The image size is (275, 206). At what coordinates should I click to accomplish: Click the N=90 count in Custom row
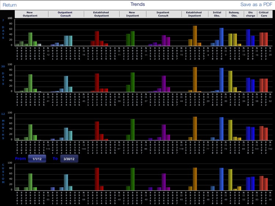point(270,196)
